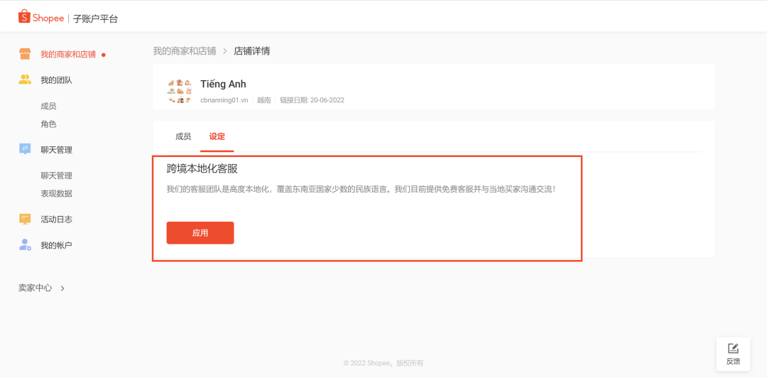Open the 聊天管理 sub-item in sidebar
Image resolution: width=767 pixels, height=378 pixels.
pos(56,175)
